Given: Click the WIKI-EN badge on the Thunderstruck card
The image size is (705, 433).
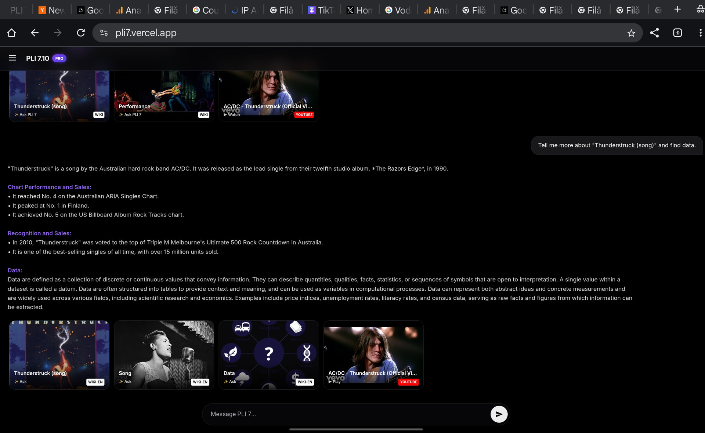Looking at the screenshot, I should 95,382.
